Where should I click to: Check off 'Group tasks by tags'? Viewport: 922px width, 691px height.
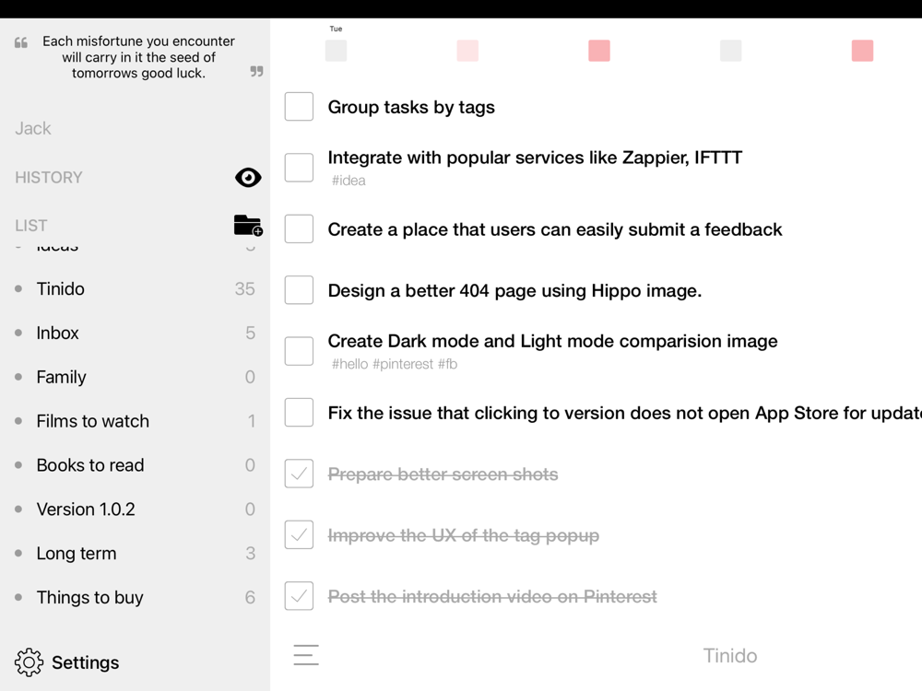coord(299,106)
